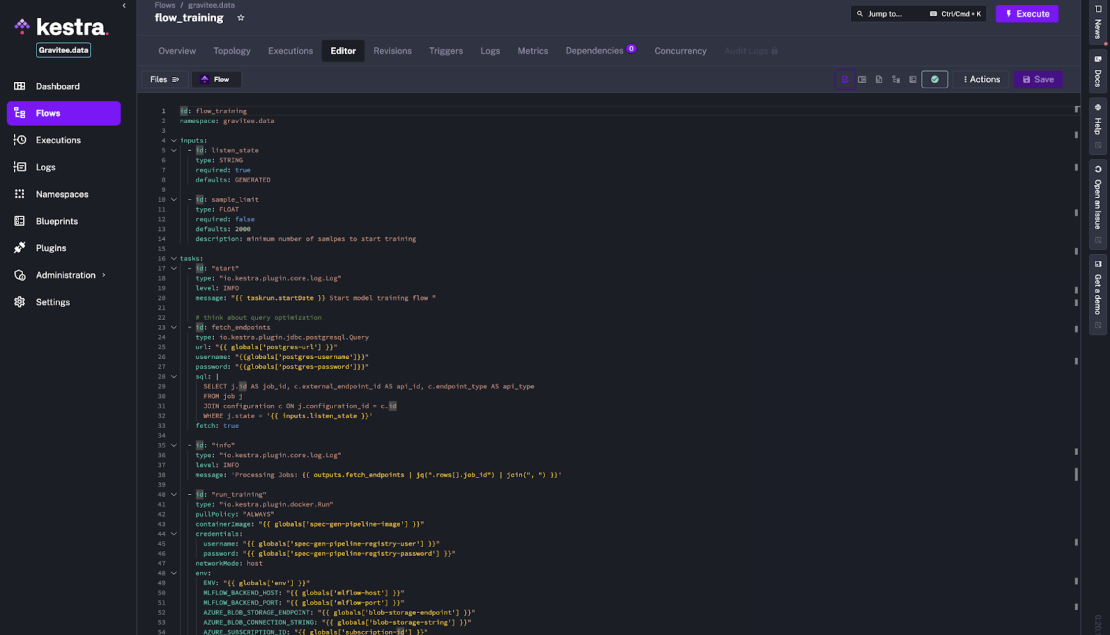Open the Actions dropdown menu
The image size is (1110, 635).
[981, 79]
